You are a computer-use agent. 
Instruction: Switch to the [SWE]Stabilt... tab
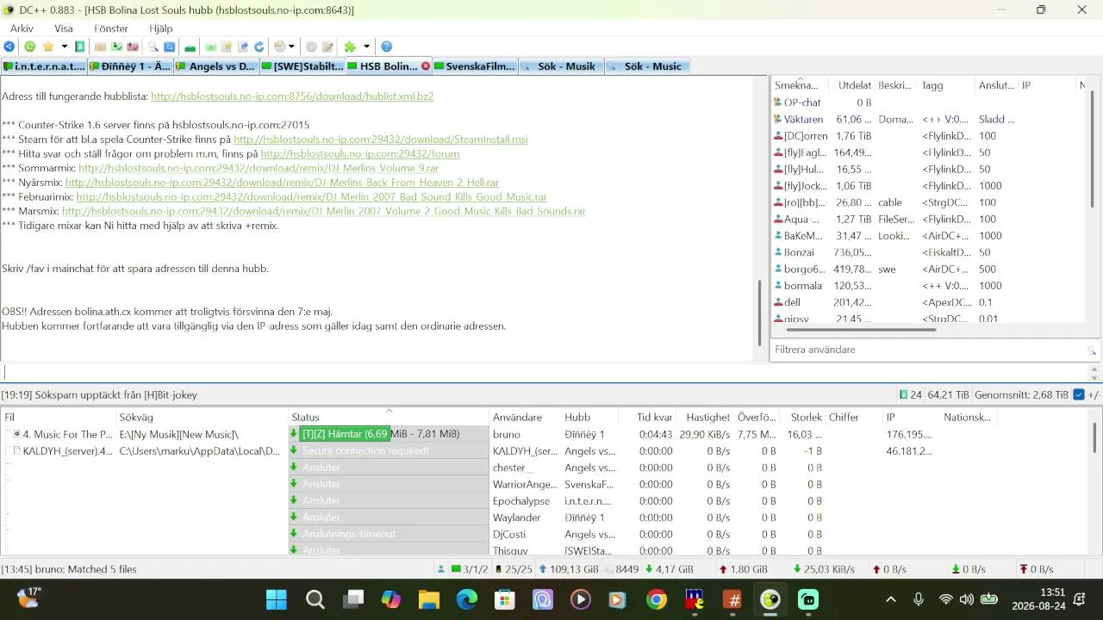click(x=302, y=66)
